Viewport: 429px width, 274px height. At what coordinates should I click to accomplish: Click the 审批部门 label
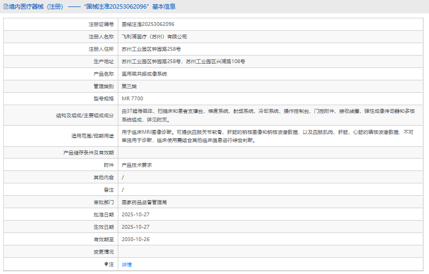104,202
